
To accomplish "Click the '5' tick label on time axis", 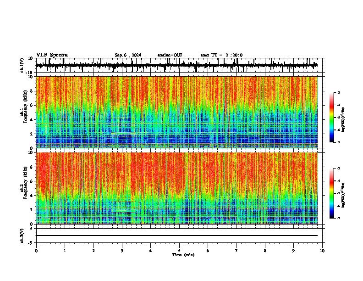I will click(179, 251).
